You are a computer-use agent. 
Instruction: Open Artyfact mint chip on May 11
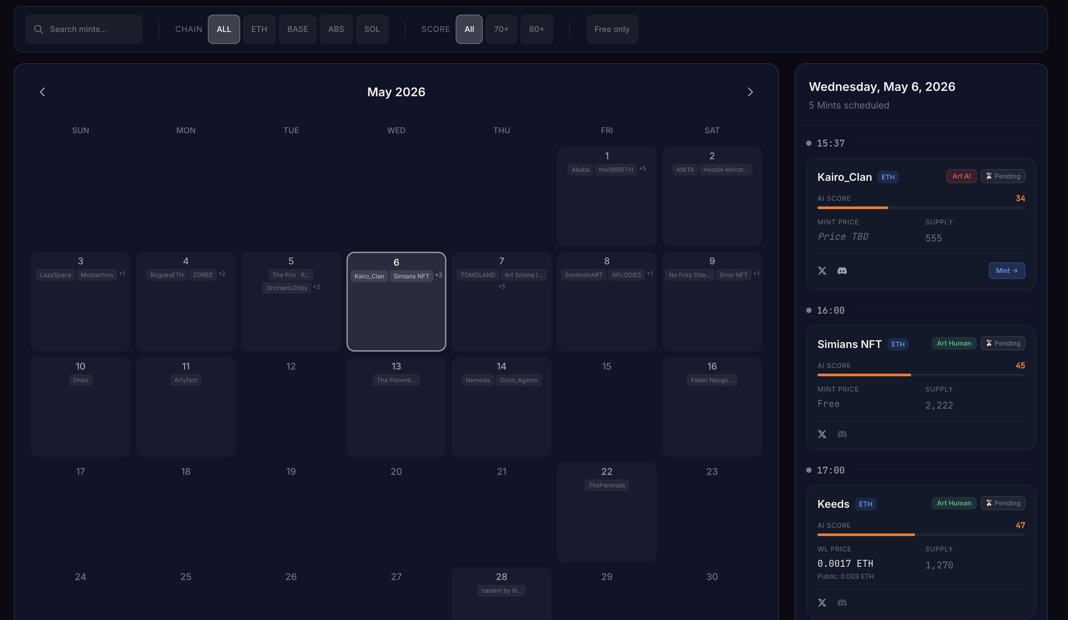click(x=186, y=380)
